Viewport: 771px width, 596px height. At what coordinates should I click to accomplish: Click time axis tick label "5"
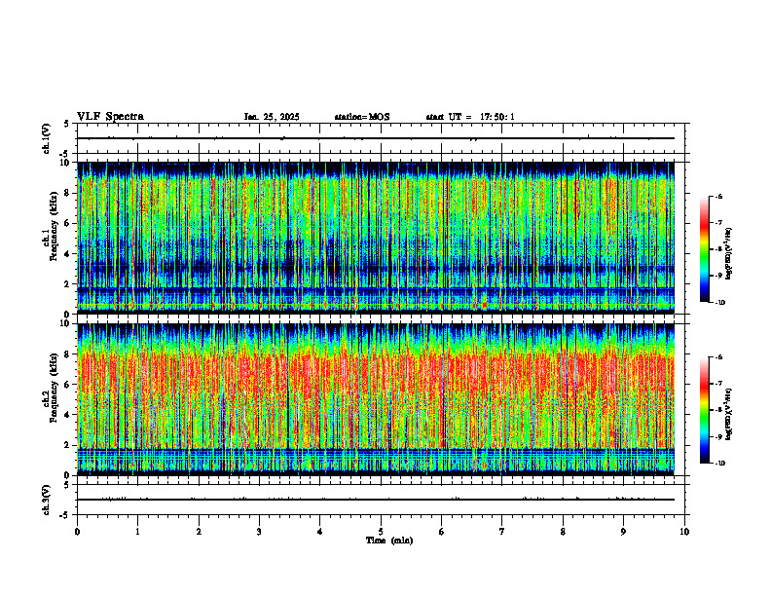(x=381, y=532)
